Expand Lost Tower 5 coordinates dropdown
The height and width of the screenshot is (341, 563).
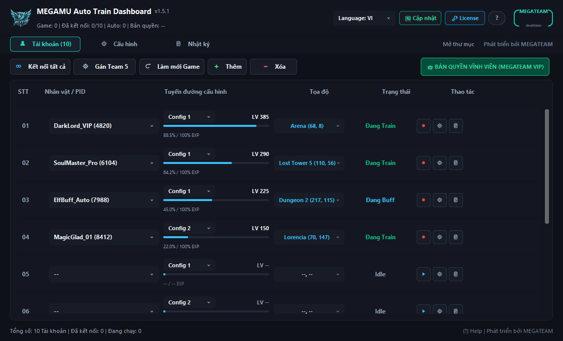[309, 163]
